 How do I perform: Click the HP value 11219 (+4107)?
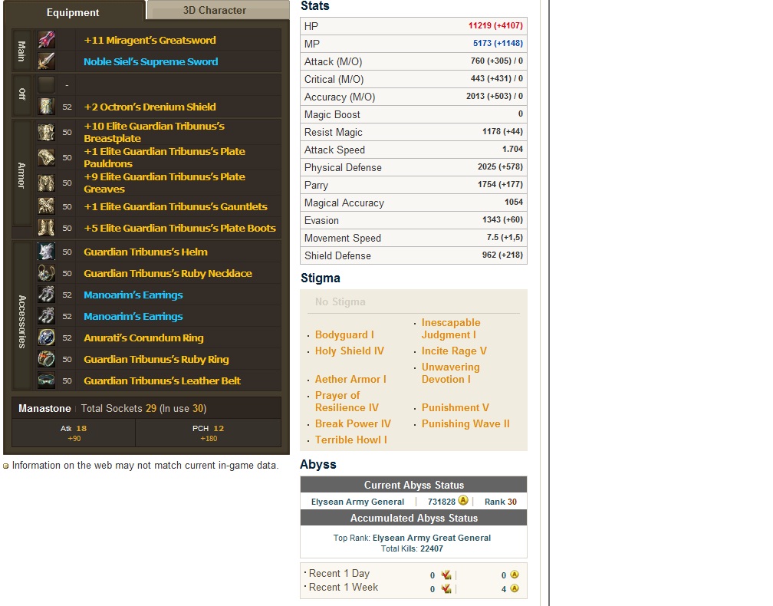[495, 25]
